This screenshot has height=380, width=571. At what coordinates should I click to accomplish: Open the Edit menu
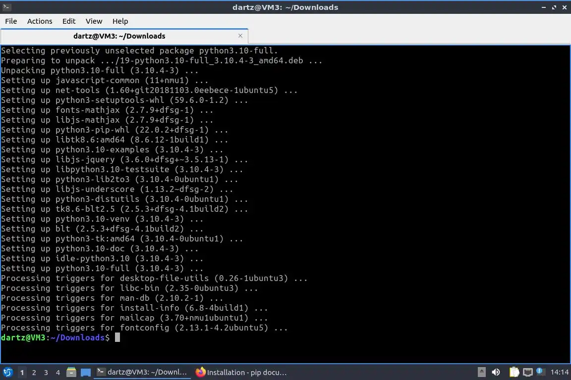69,21
